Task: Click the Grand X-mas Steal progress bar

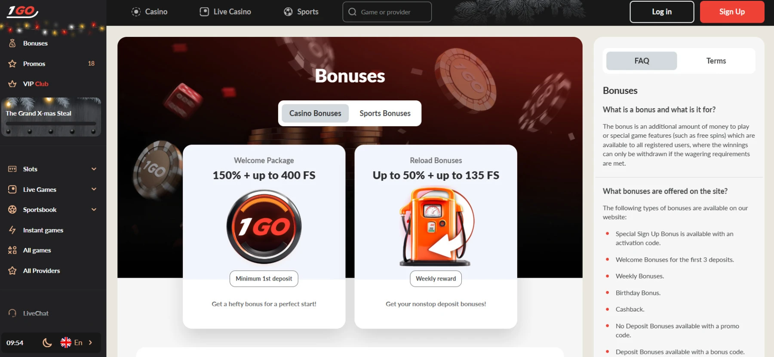Action: point(51,124)
